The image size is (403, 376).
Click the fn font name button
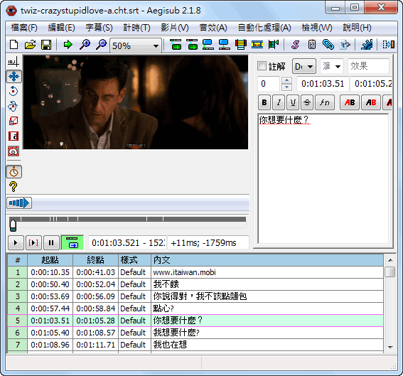[325, 102]
